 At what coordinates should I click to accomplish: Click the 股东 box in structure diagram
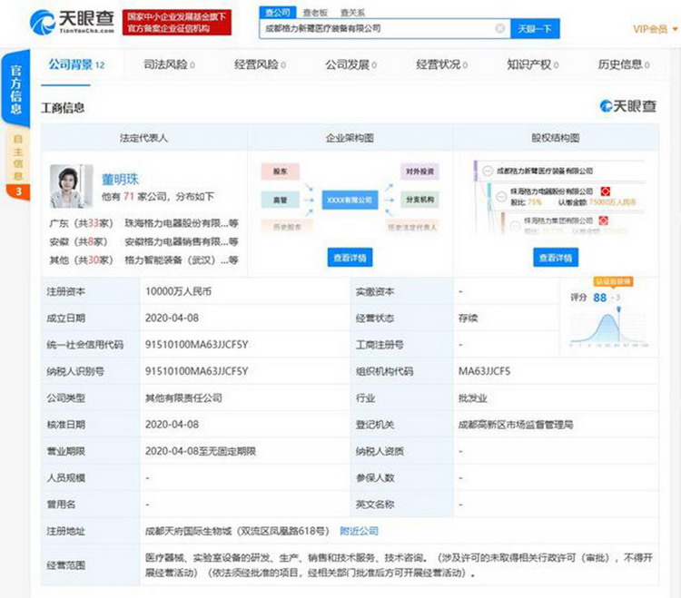pos(280,171)
